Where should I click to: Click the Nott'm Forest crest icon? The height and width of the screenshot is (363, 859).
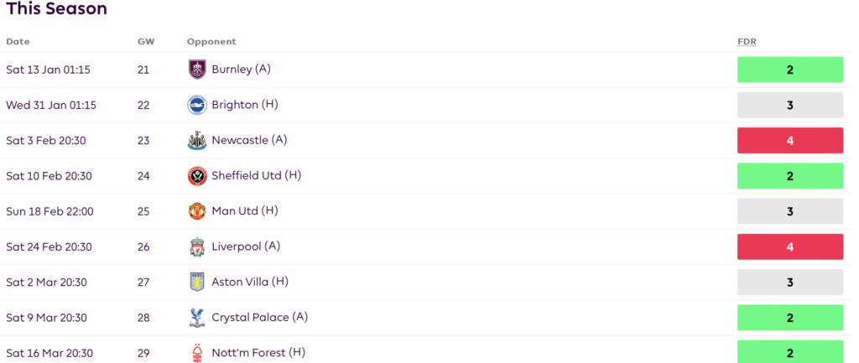tap(197, 353)
